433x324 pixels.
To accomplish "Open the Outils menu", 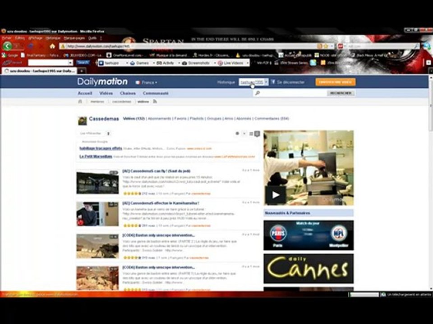I will [x=92, y=38].
